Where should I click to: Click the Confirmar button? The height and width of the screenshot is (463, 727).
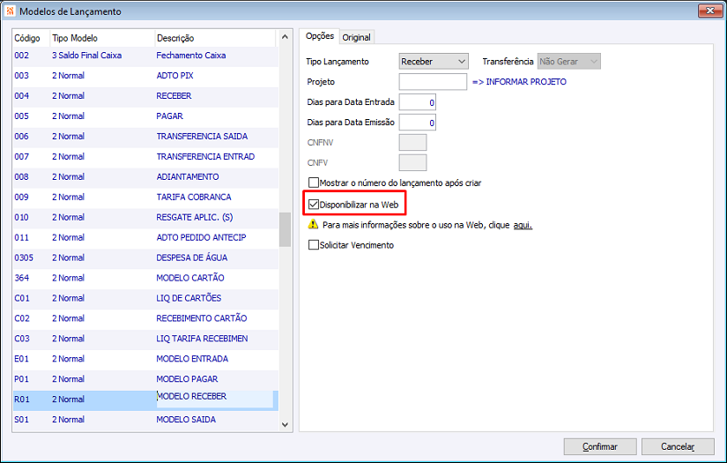coord(600,446)
